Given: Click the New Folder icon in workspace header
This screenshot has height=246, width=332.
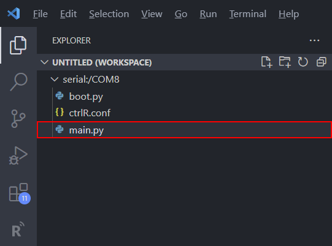Looking at the screenshot, I should (x=285, y=62).
